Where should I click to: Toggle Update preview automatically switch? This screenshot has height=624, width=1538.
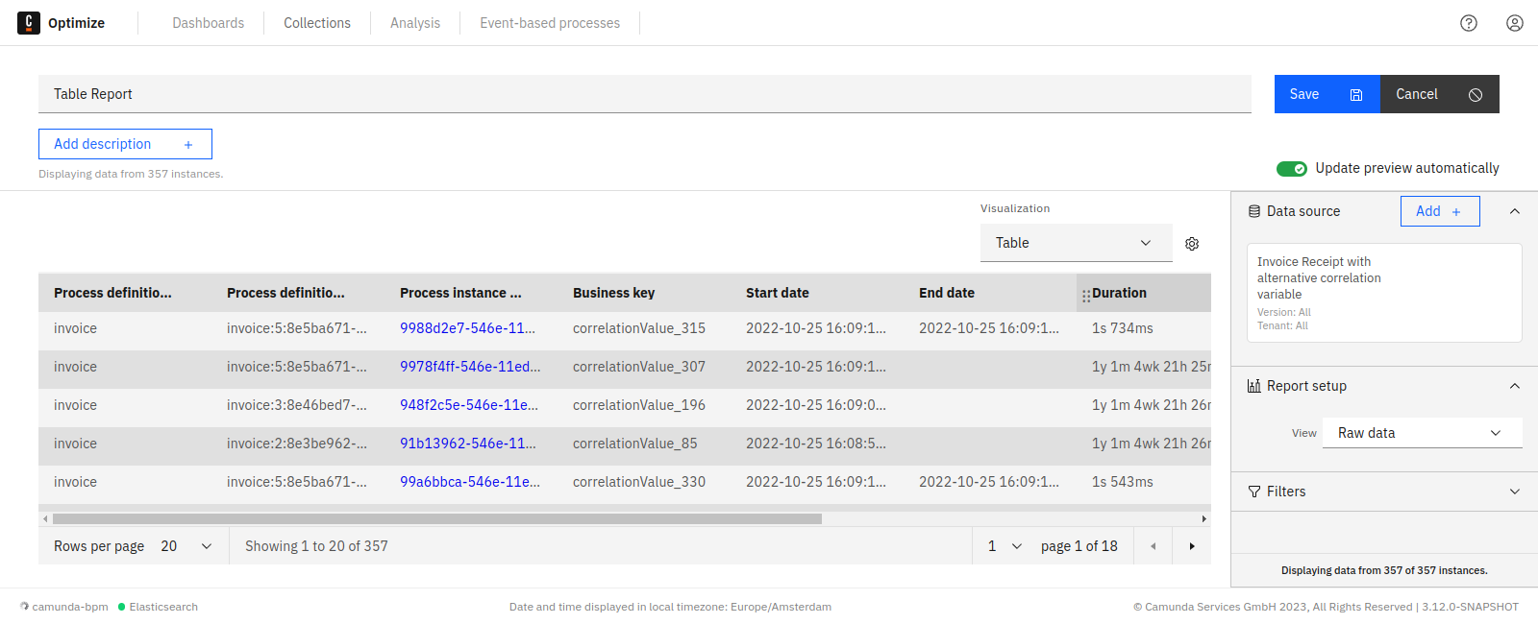[x=1291, y=169]
